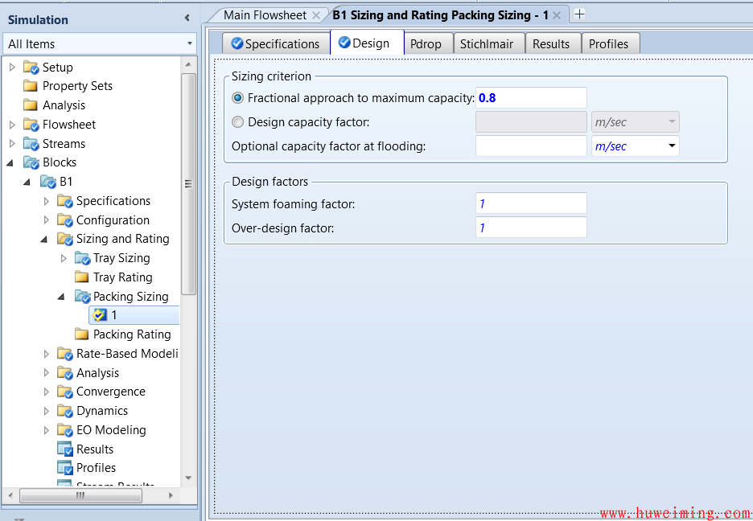The image size is (753, 521).
Task: Select Design capacity factor radio button
Action: click(237, 122)
